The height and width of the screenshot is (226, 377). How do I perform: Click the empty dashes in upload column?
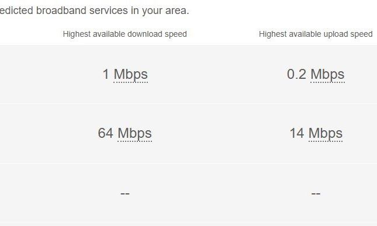(316, 193)
